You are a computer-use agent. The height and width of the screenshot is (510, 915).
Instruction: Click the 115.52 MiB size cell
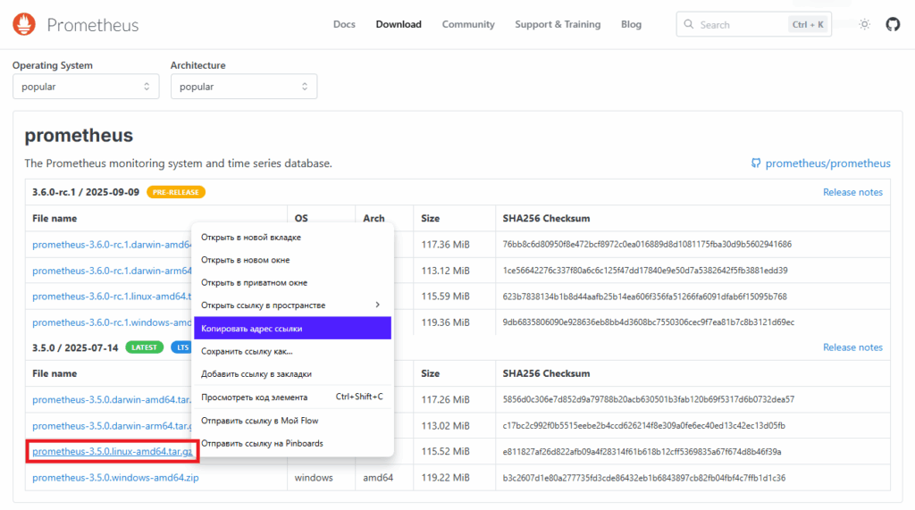445,452
